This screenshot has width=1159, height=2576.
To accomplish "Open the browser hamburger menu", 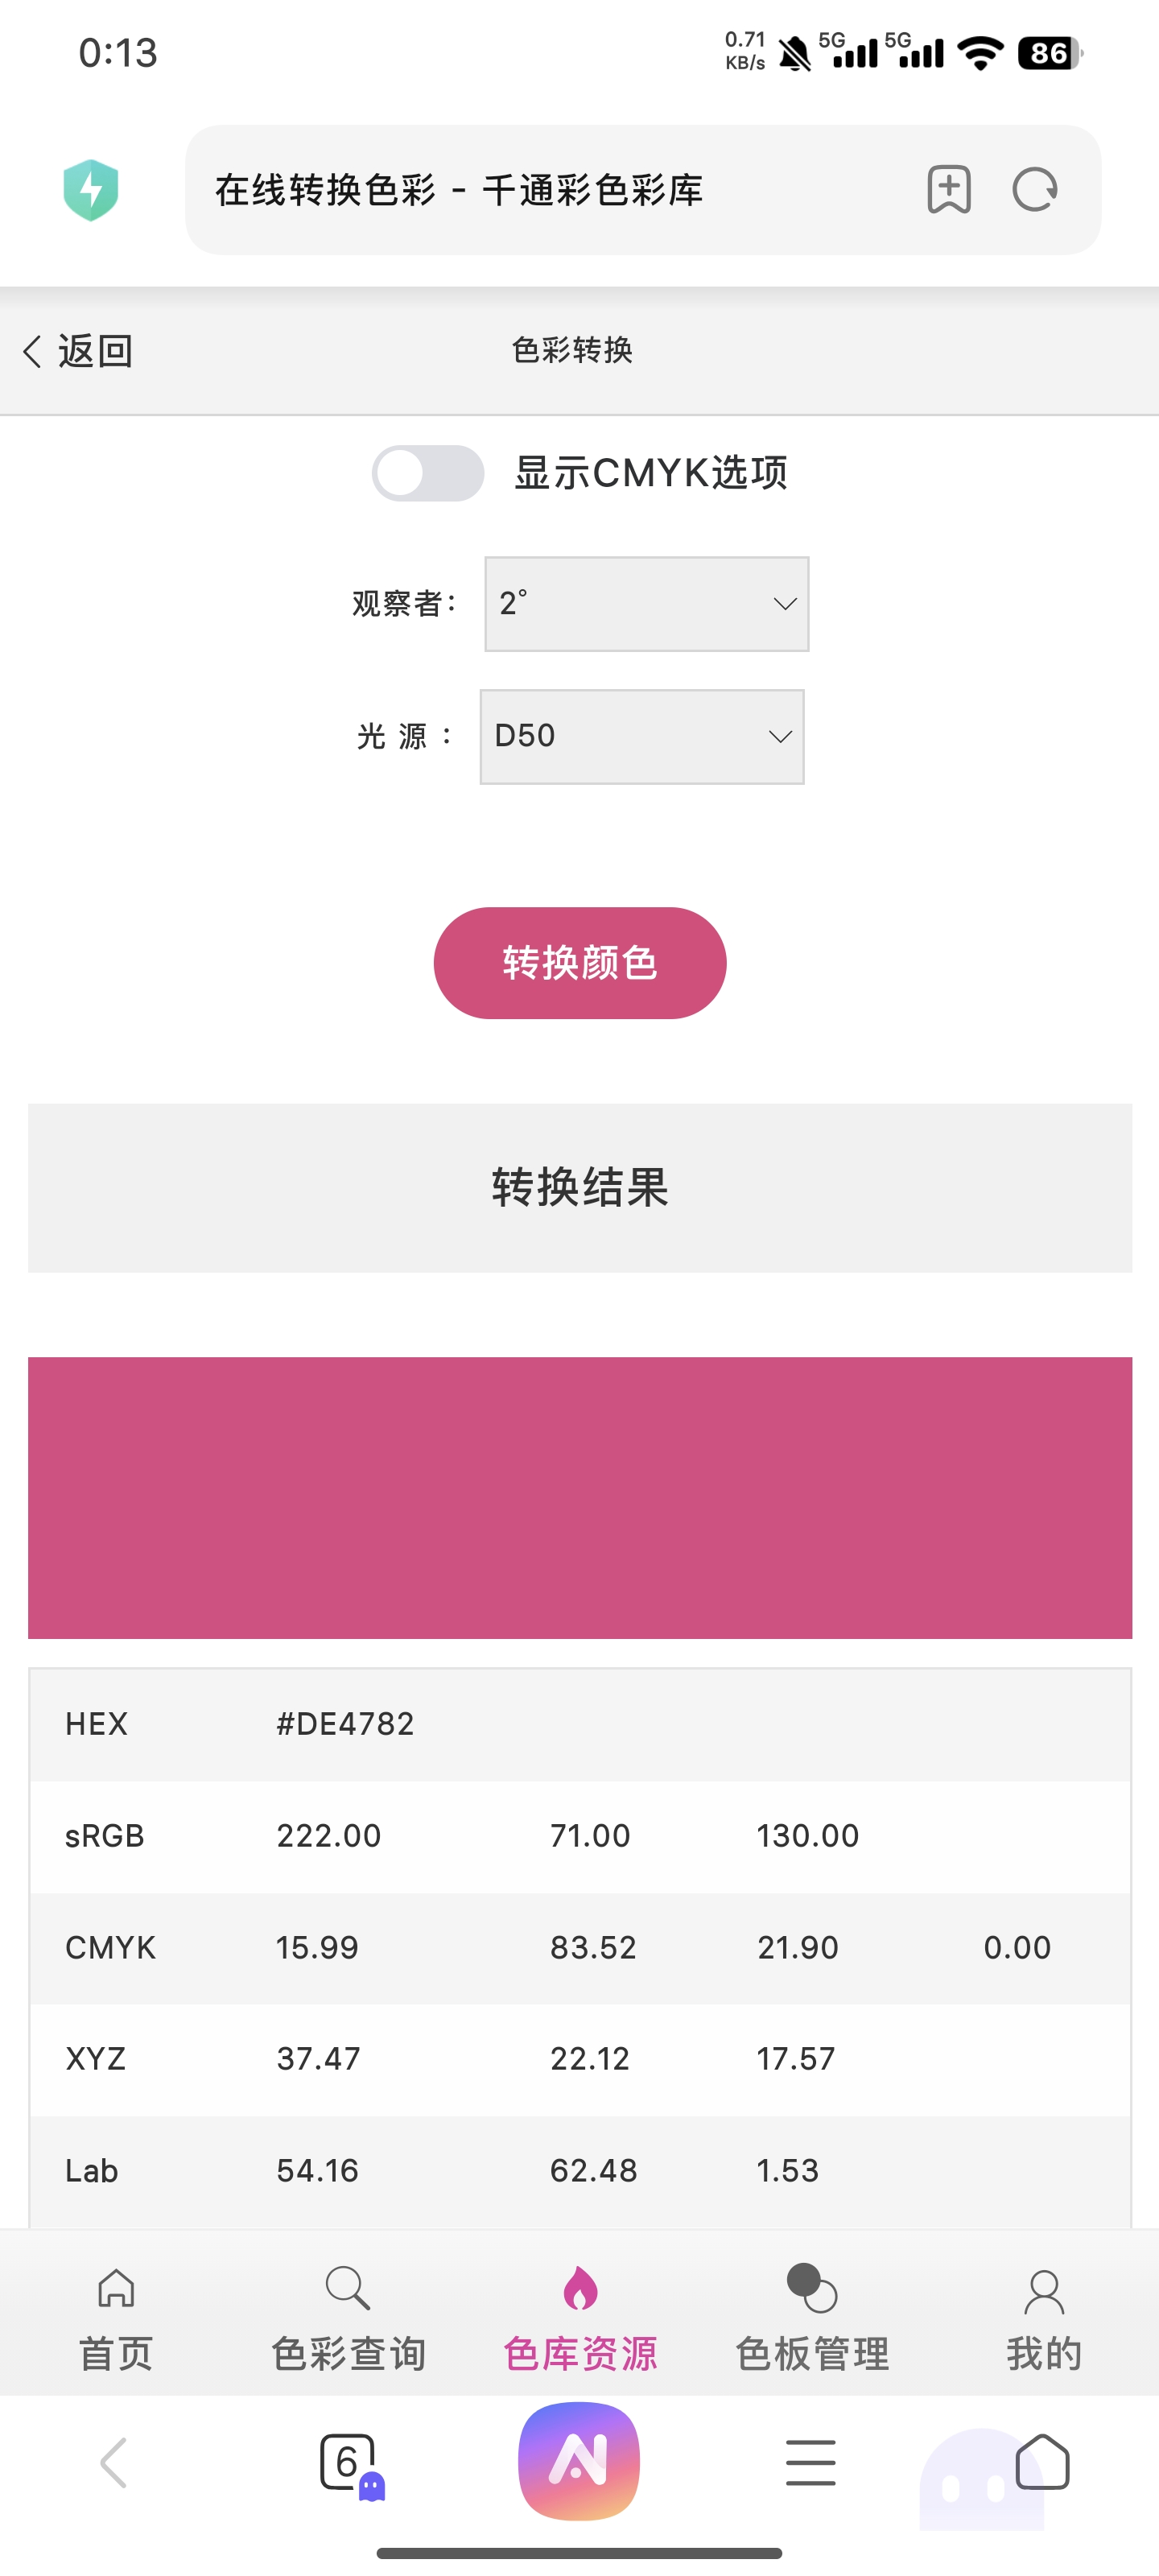I will point(810,2462).
